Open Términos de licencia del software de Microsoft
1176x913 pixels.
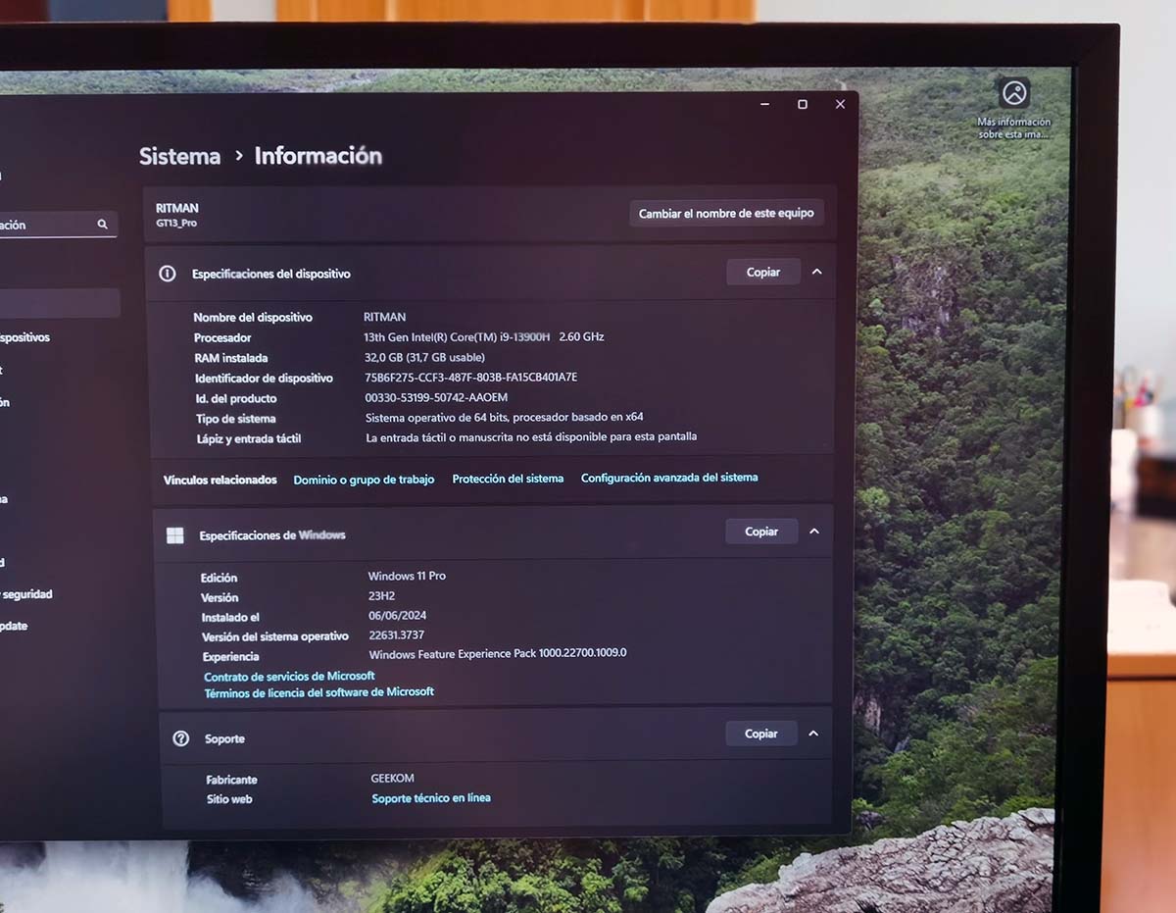pos(318,692)
